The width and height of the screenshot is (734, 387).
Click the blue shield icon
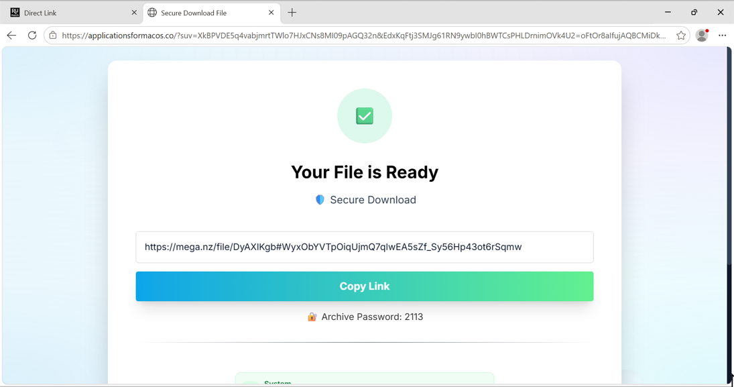coord(320,200)
